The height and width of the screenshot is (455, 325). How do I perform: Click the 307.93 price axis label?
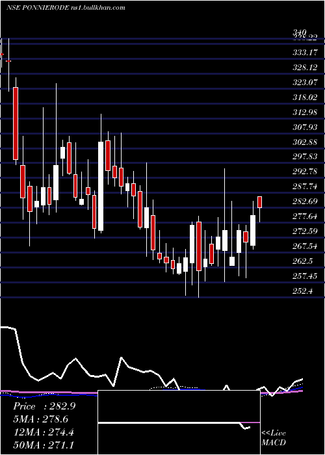tap(305, 127)
